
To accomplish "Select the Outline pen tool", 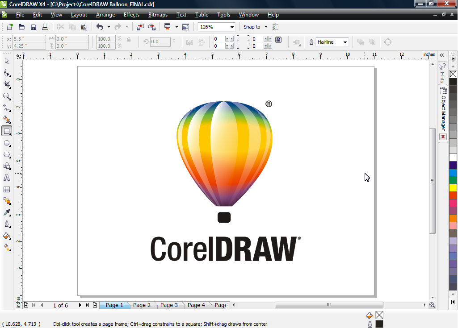I will pos(7,224).
